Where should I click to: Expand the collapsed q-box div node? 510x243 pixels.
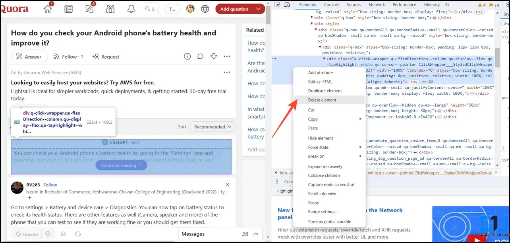coord(312,18)
